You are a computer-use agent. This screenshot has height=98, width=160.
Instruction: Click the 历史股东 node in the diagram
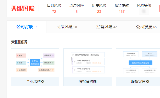click(x=21, y=70)
